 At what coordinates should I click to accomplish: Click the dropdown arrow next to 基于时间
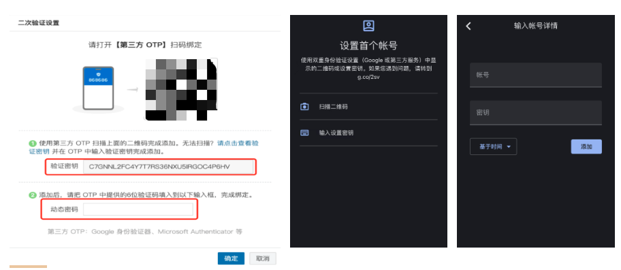pyautogui.click(x=509, y=147)
